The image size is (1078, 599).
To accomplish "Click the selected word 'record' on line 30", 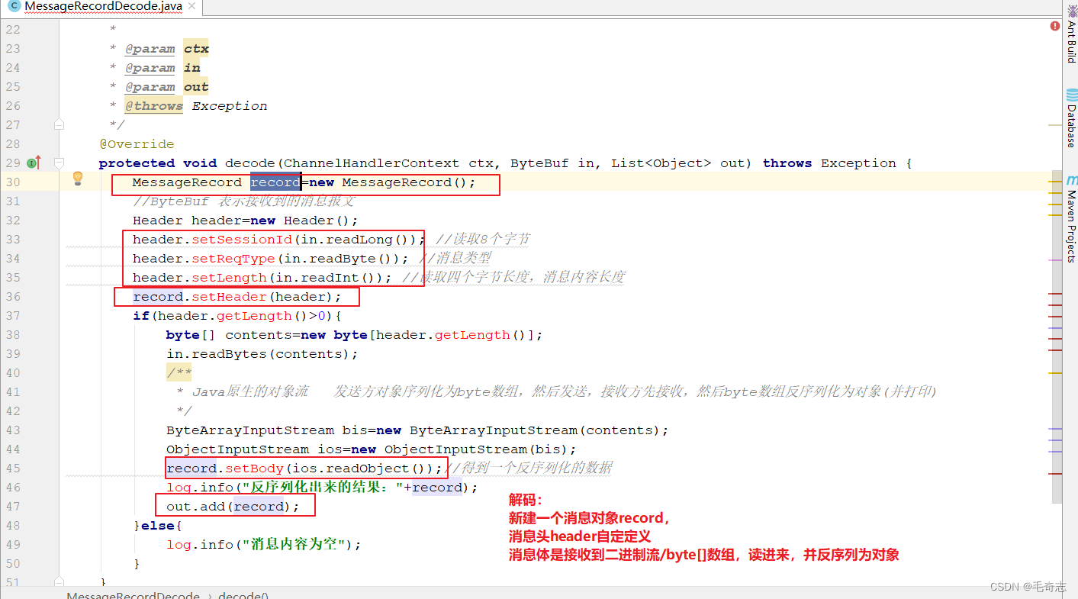I will coord(275,182).
